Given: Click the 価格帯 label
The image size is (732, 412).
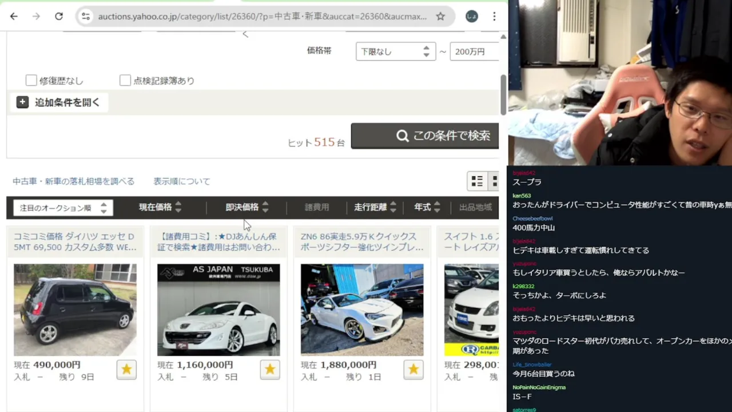Looking at the screenshot, I should [319, 50].
